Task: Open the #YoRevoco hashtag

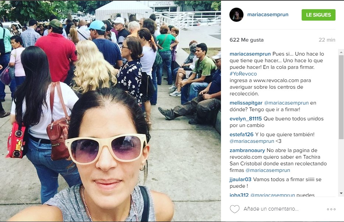Action: (x=243, y=74)
